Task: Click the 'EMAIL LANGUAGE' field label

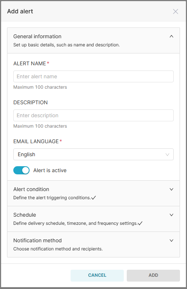Action: point(36,141)
